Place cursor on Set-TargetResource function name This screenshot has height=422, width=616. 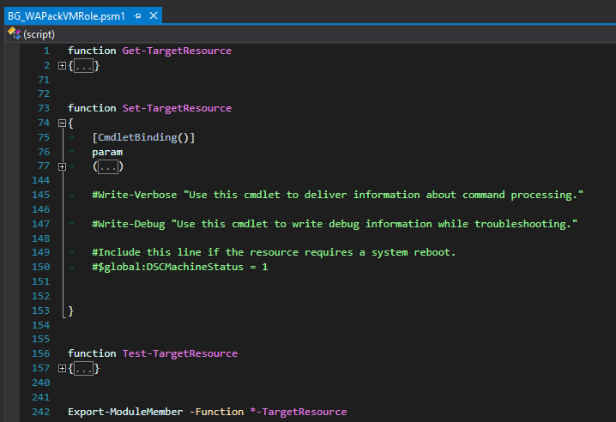(177, 108)
